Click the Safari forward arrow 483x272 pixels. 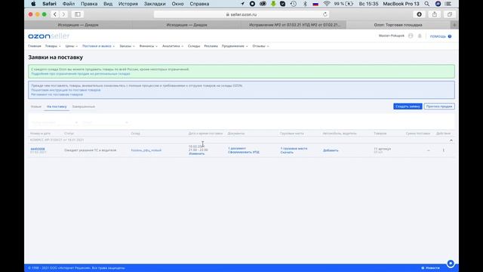point(63,14)
